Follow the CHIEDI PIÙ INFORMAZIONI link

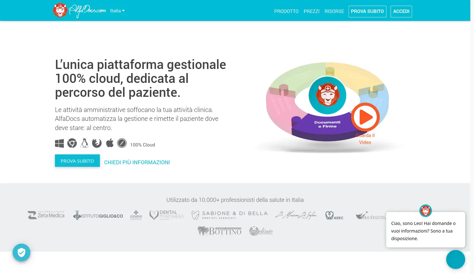(x=137, y=162)
